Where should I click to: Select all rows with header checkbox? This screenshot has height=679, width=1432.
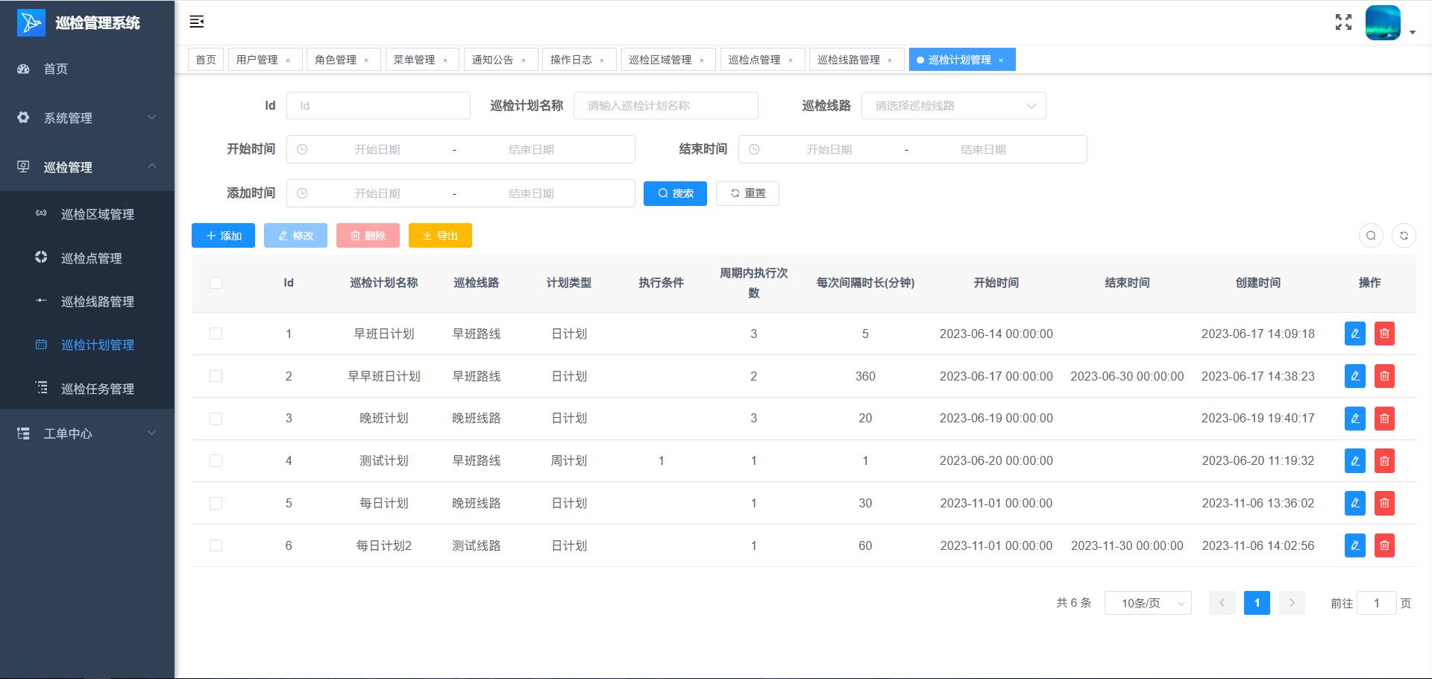click(216, 283)
